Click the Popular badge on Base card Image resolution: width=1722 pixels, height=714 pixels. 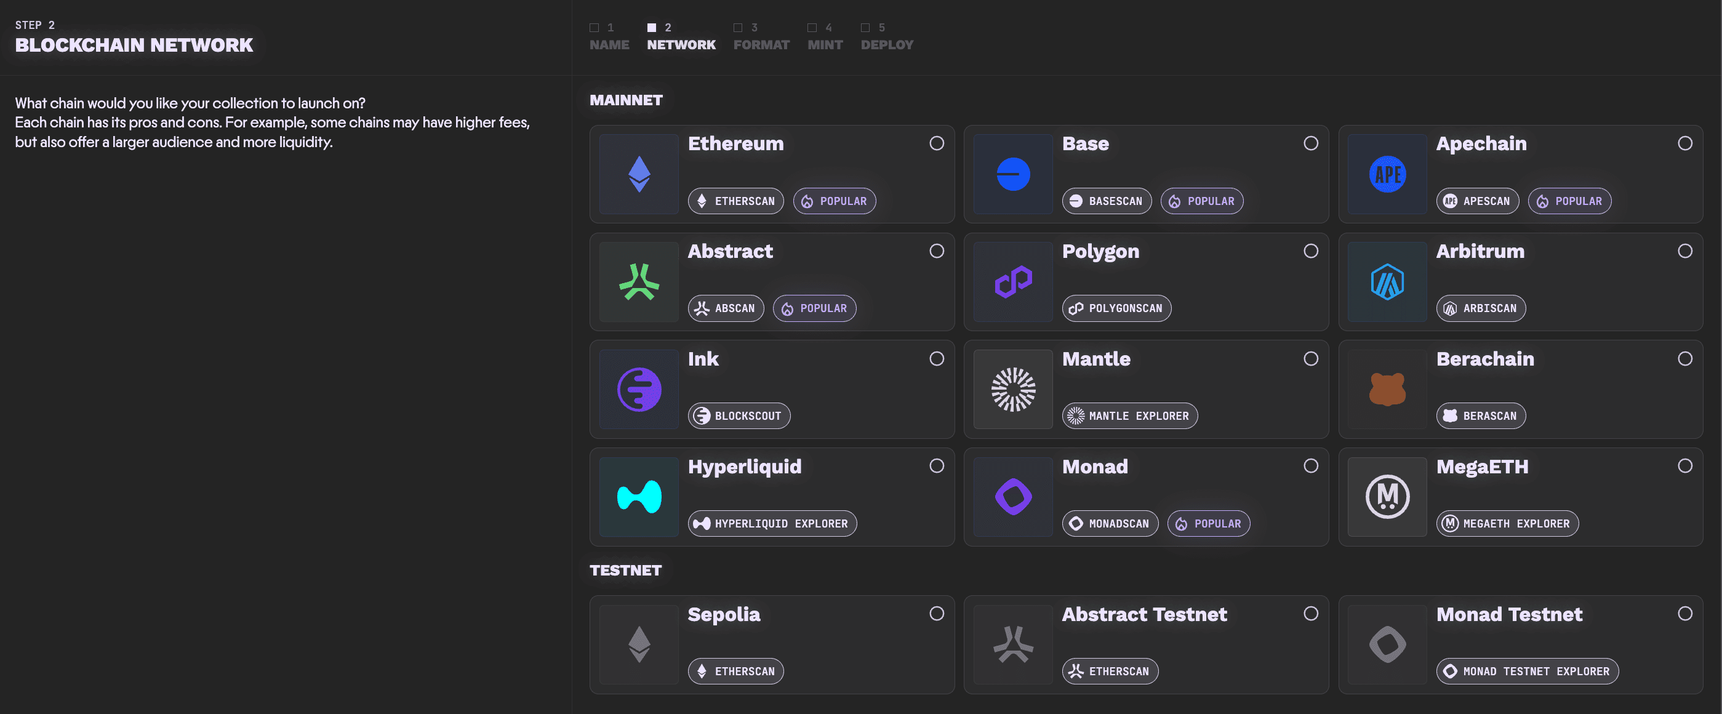[1202, 201]
